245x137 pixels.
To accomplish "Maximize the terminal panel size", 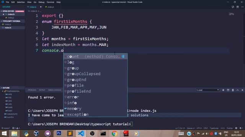I will click(x=237, y=90).
